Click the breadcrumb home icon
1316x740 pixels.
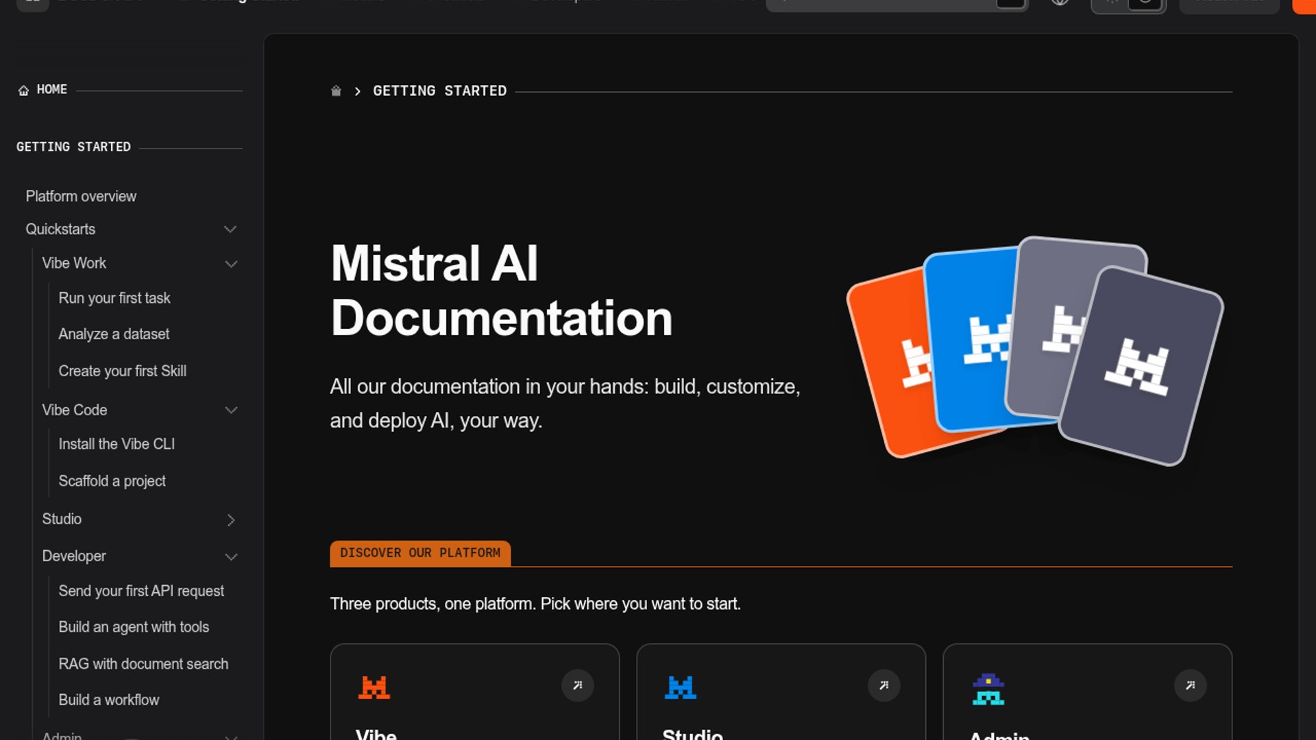tap(336, 91)
